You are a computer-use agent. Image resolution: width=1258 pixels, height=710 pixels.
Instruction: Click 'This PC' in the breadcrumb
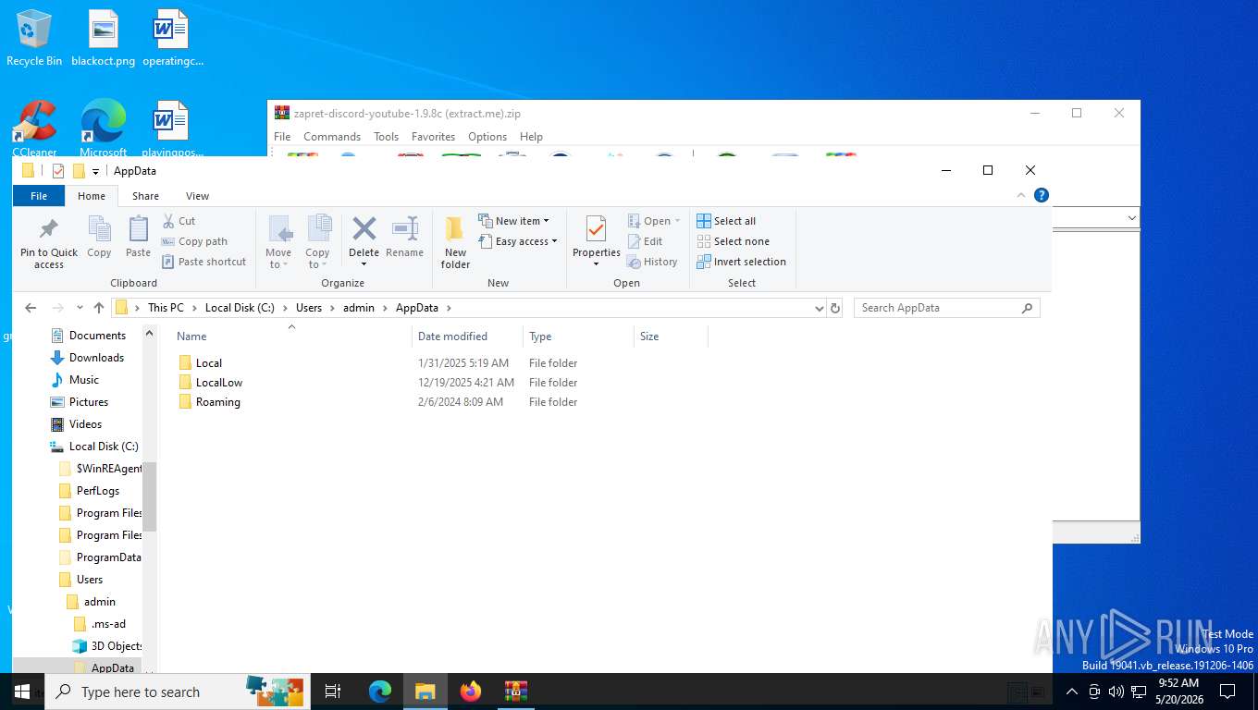(x=166, y=308)
